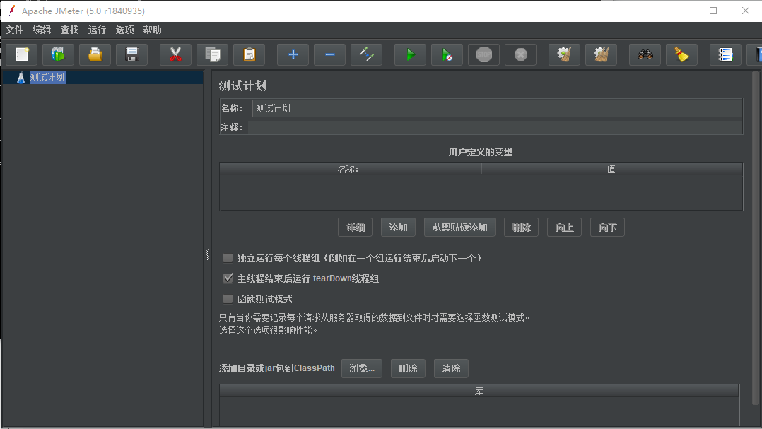Open Search with binoculars icon
The width and height of the screenshot is (762, 429).
coord(645,54)
